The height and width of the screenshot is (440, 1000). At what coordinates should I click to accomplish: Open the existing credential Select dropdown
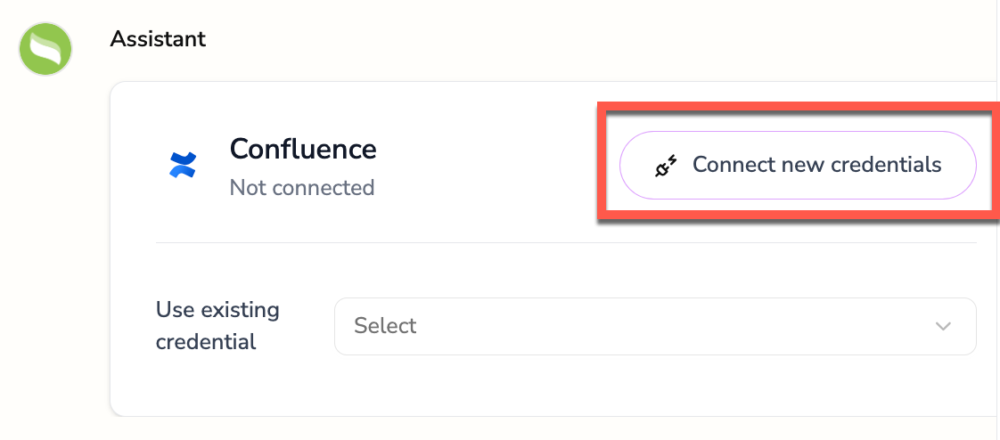(655, 326)
